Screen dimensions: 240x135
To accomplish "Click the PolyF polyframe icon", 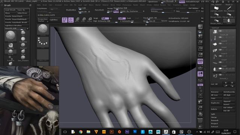I will pyautogui.click(x=200, y=121).
